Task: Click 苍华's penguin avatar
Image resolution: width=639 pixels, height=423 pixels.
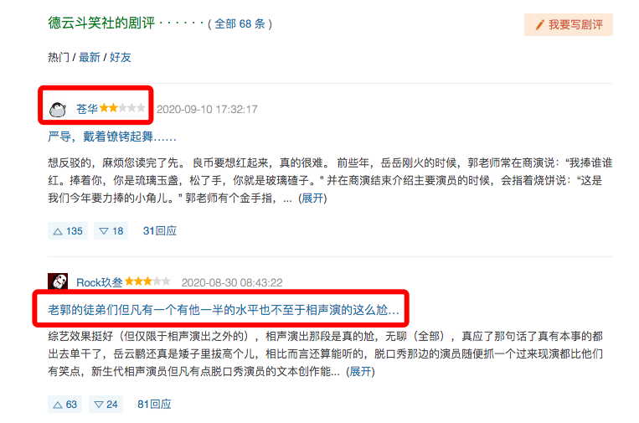Action: 58,109
